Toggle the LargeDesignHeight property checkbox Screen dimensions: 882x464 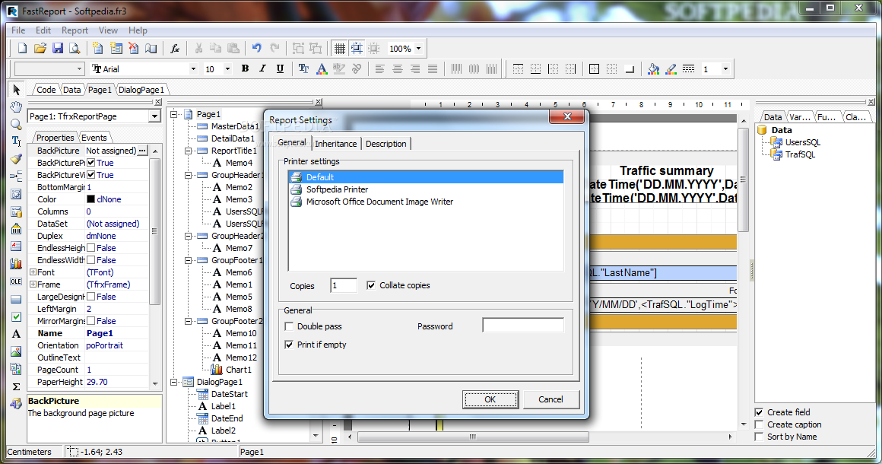pos(90,297)
